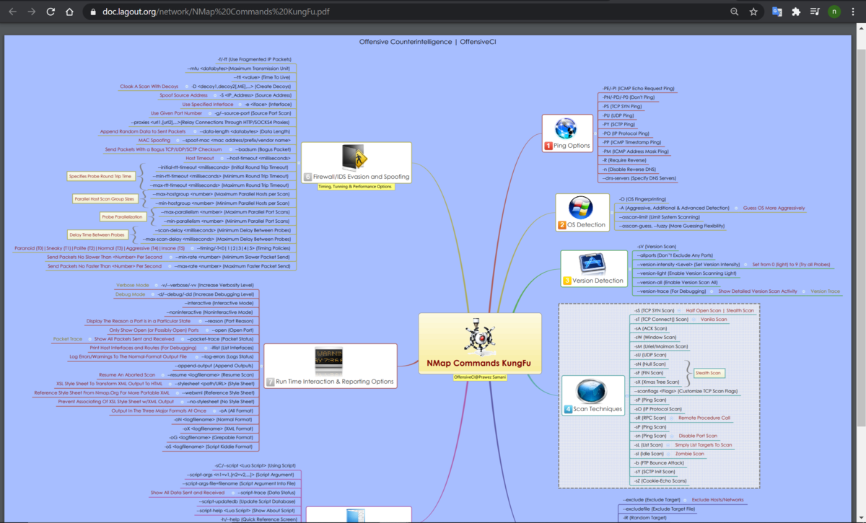
Task: Select the Version Detection node label
Action: [x=598, y=281]
